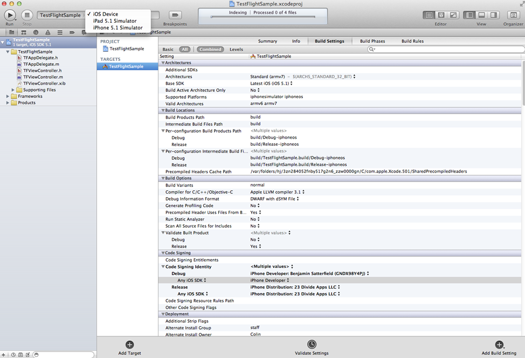Screen dimensions: 525x358
Task: Select the Version editor icon
Action: click(453, 15)
